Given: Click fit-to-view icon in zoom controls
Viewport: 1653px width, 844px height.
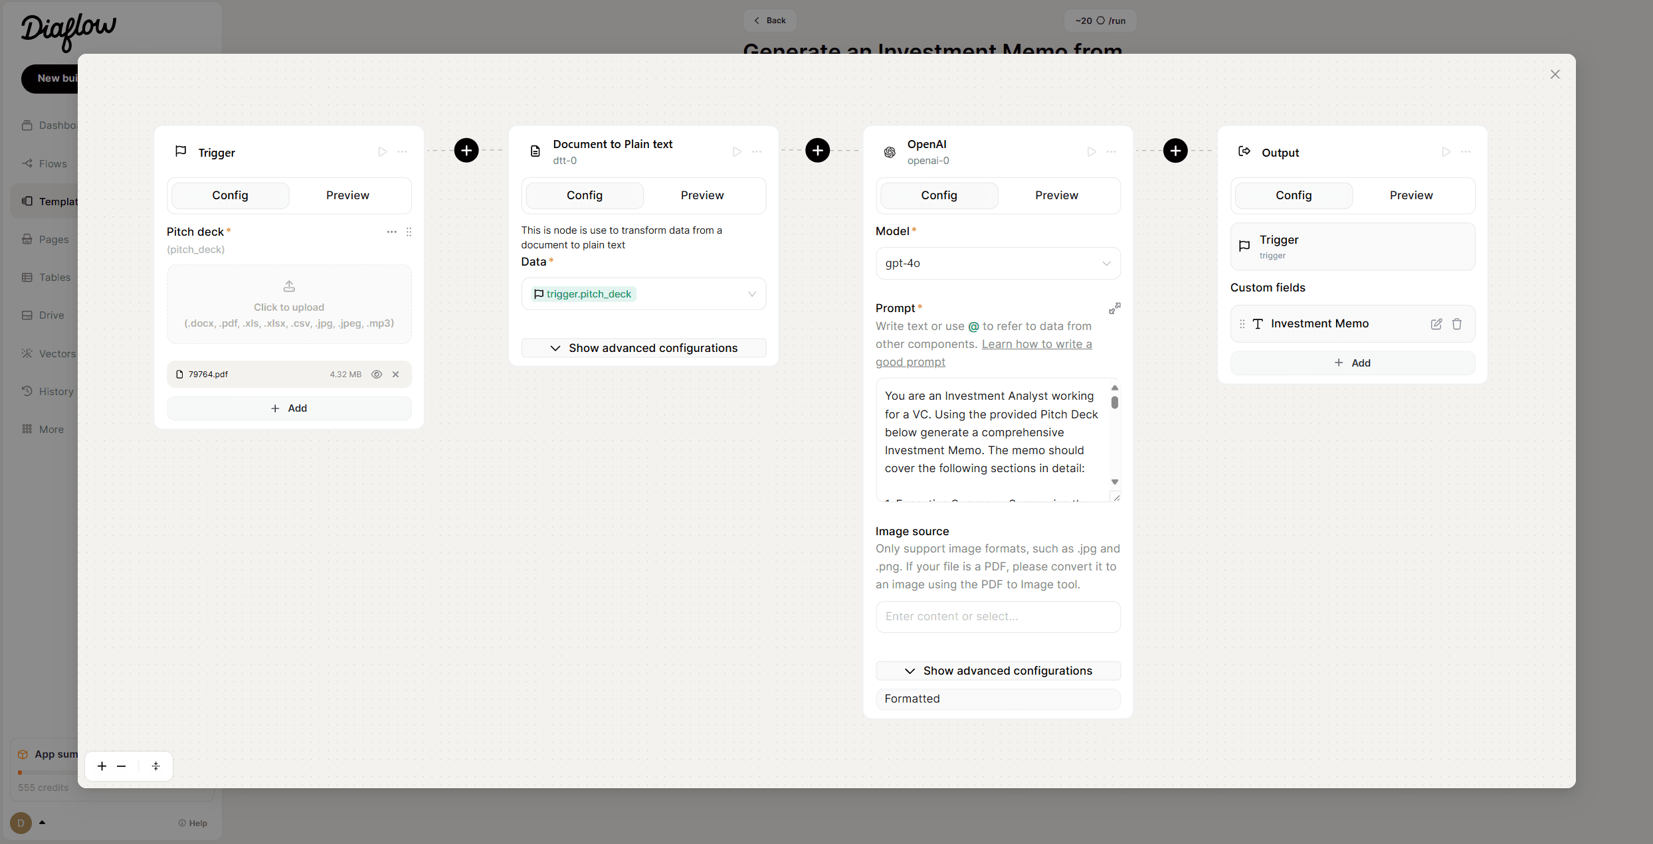Looking at the screenshot, I should tap(155, 766).
